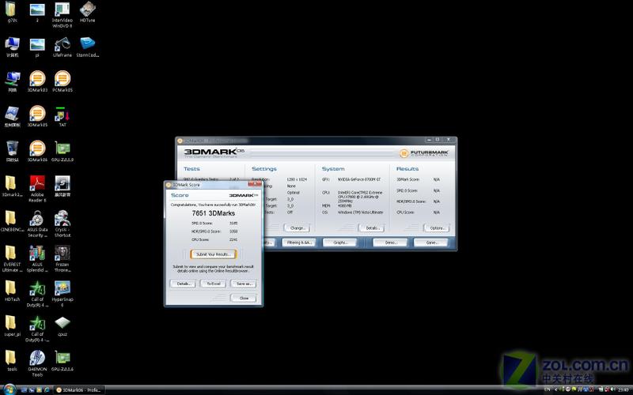Open the HDTach folder icon
The width and height of the screenshot is (633, 395).
click(x=12, y=292)
